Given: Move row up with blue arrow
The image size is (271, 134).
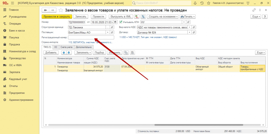Looking at the screenshot, I should tap(64, 53).
